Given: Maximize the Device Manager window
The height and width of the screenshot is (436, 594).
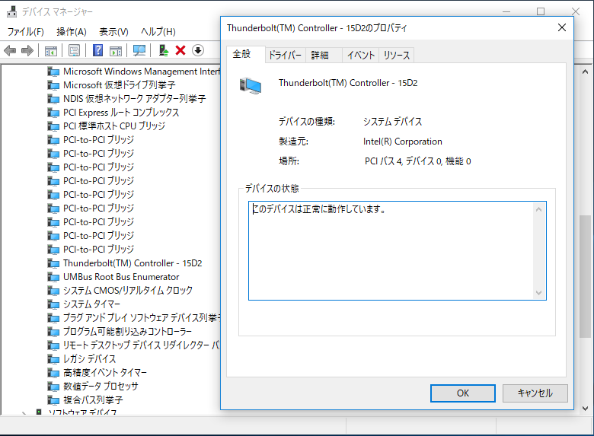Looking at the screenshot, I should click(x=541, y=11).
